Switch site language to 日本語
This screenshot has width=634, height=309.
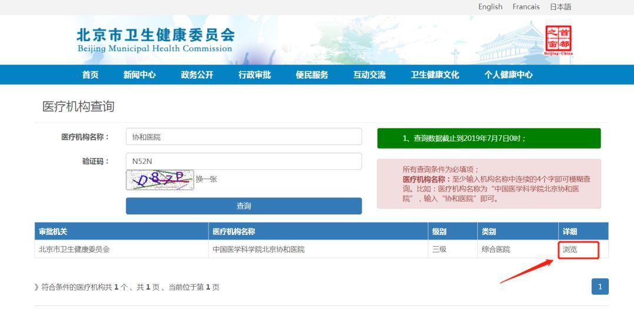(x=560, y=7)
